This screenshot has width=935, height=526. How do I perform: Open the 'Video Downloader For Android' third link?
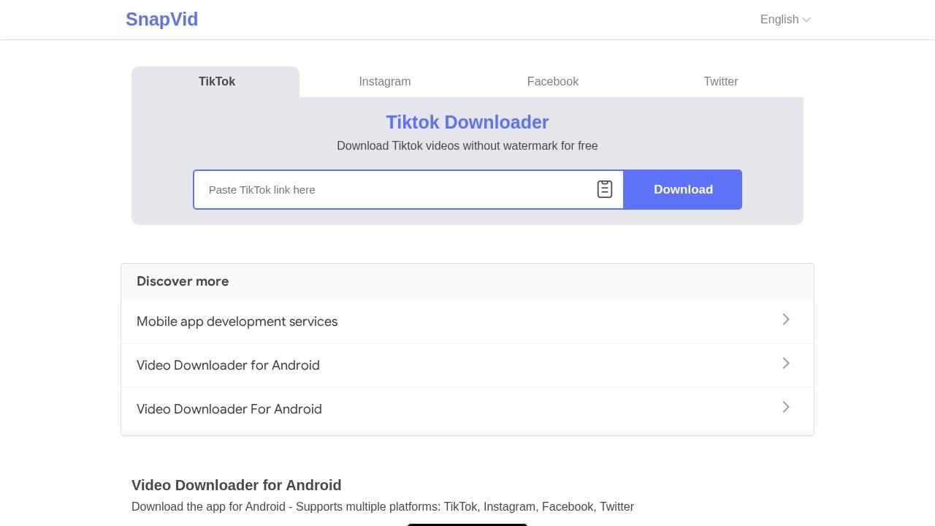(229, 409)
